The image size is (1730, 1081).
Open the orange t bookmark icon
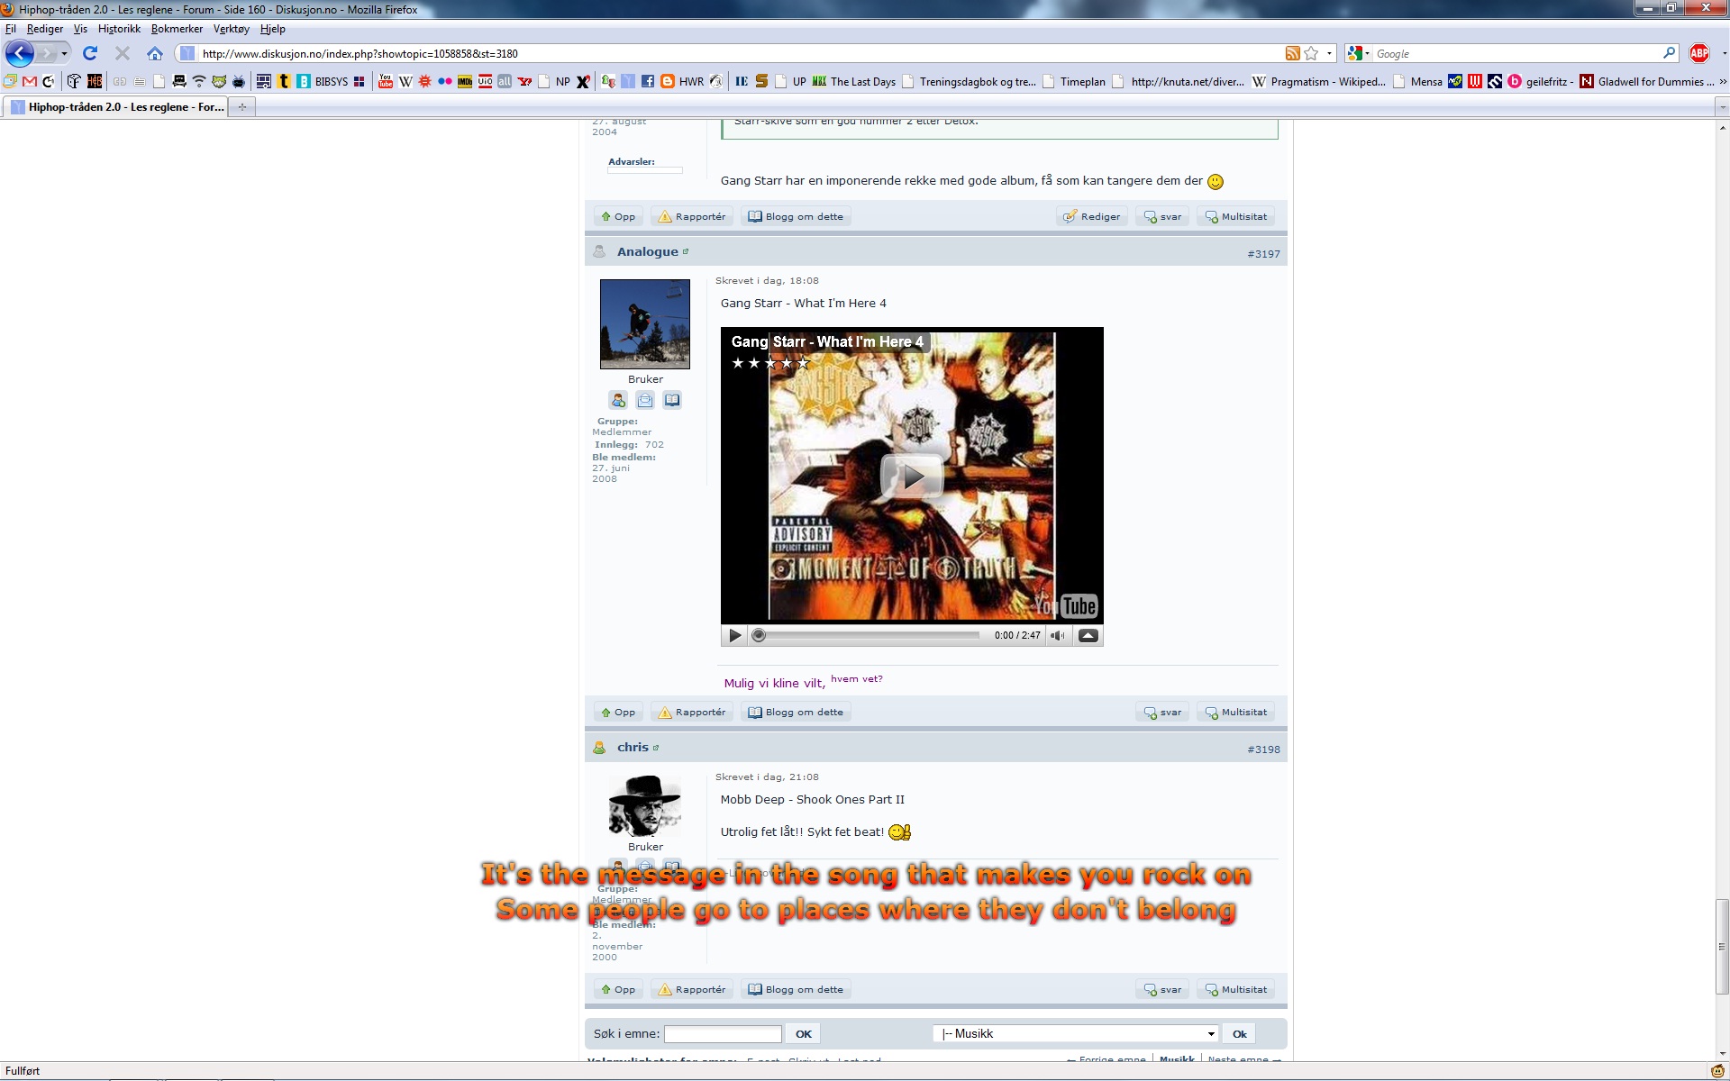click(284, 81)
